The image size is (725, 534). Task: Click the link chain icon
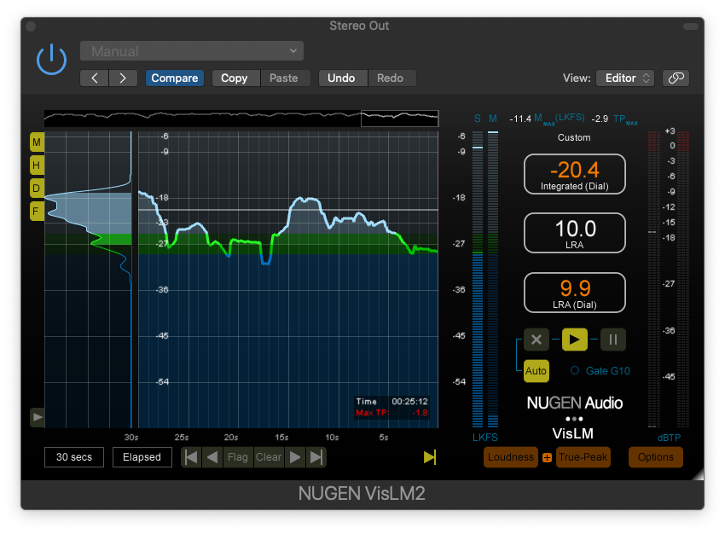pyautogui.click(x=676, y=78)
